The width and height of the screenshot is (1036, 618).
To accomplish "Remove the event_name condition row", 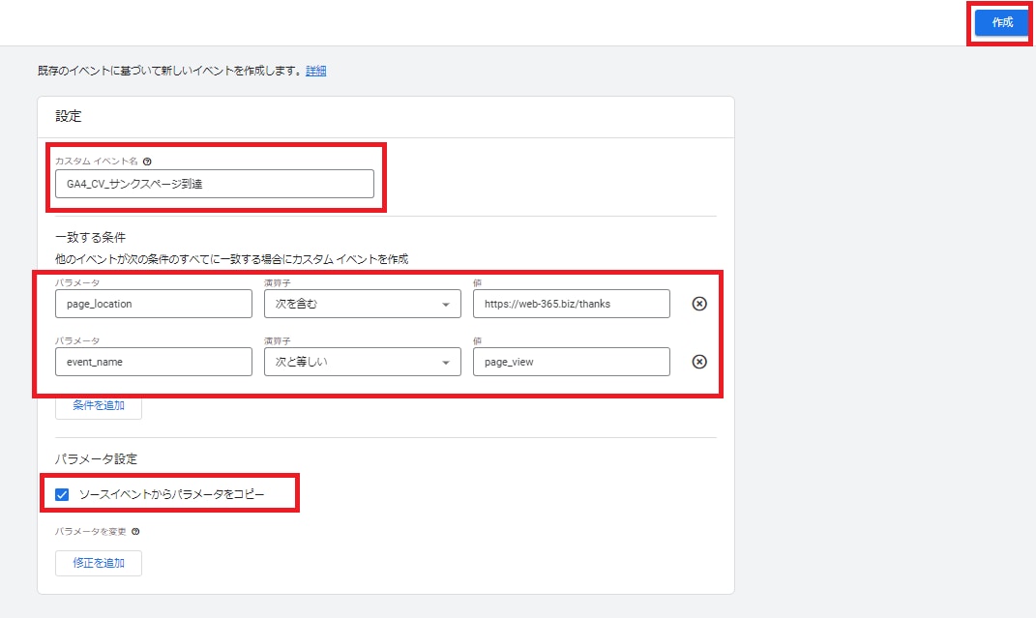I will pos(699,362).
